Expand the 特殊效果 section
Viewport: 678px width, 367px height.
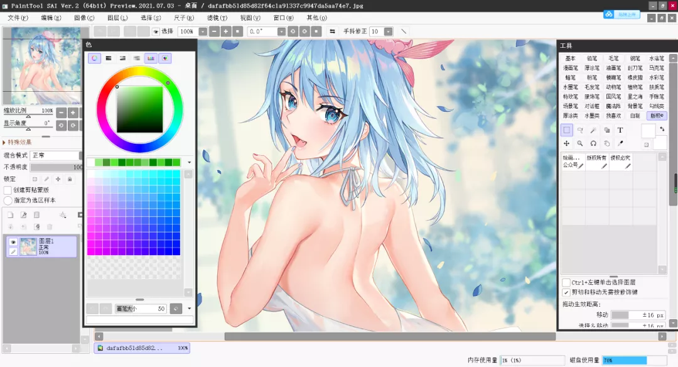click(17, 143)
